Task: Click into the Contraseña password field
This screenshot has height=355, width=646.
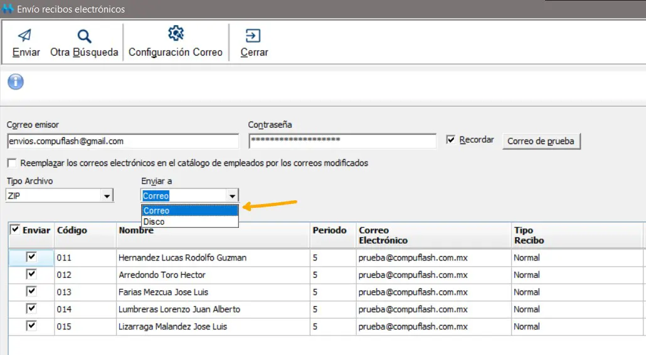Action: pyautogui.click(x=342, y=141)
